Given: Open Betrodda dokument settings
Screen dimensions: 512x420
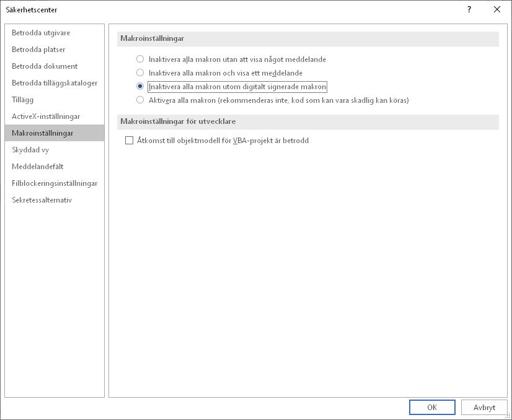Looking at the screenshot, I should pyautogui.click(x=45, y=66).
